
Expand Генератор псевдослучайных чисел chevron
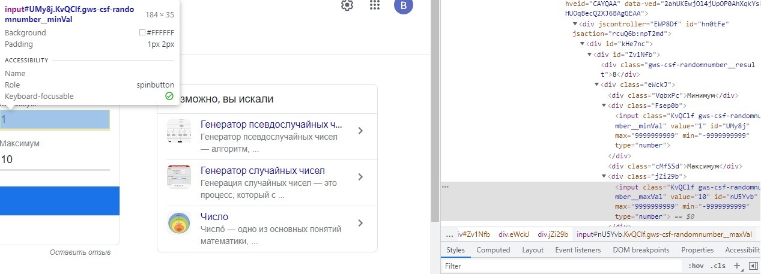360,131
